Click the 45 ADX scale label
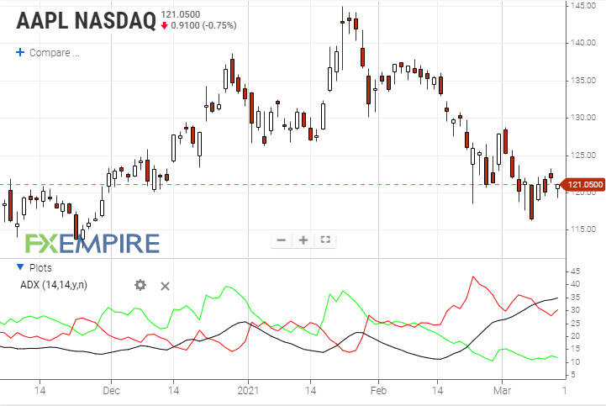The width and height of the screenshot is (606, 406). (x=575, y=271)
